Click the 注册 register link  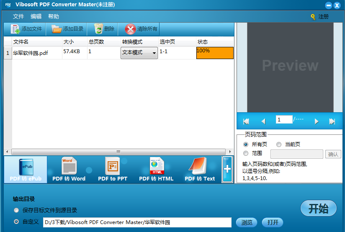tap(323, 17)
